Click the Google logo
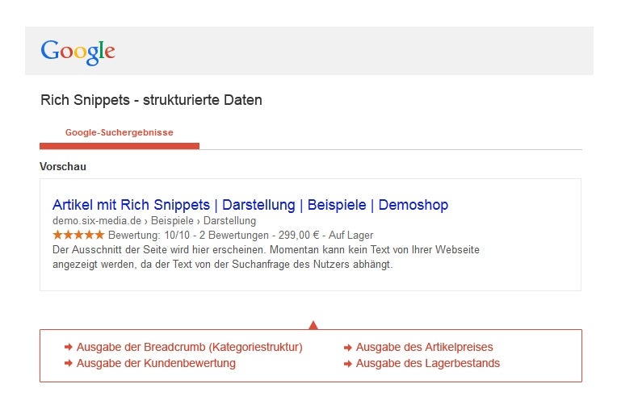The height and width of the screenshot is (409, 617). [x=78, y=52]
